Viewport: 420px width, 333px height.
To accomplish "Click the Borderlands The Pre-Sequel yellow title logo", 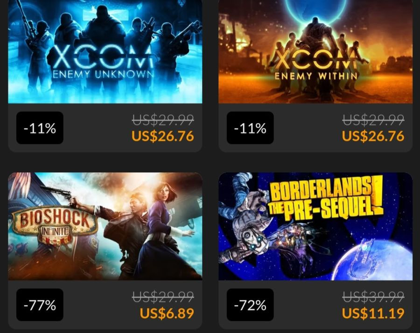I will pos(325,198).
